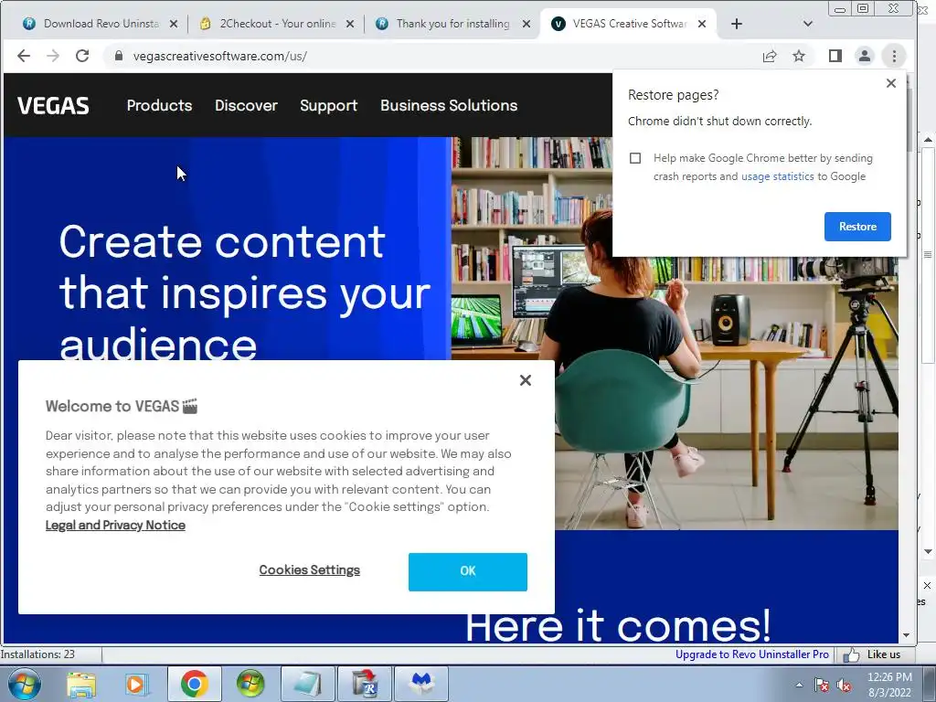Go back using the browser back arrow
Screen dimensions: 936x702
pyautogui.click(x=23, y=56)
